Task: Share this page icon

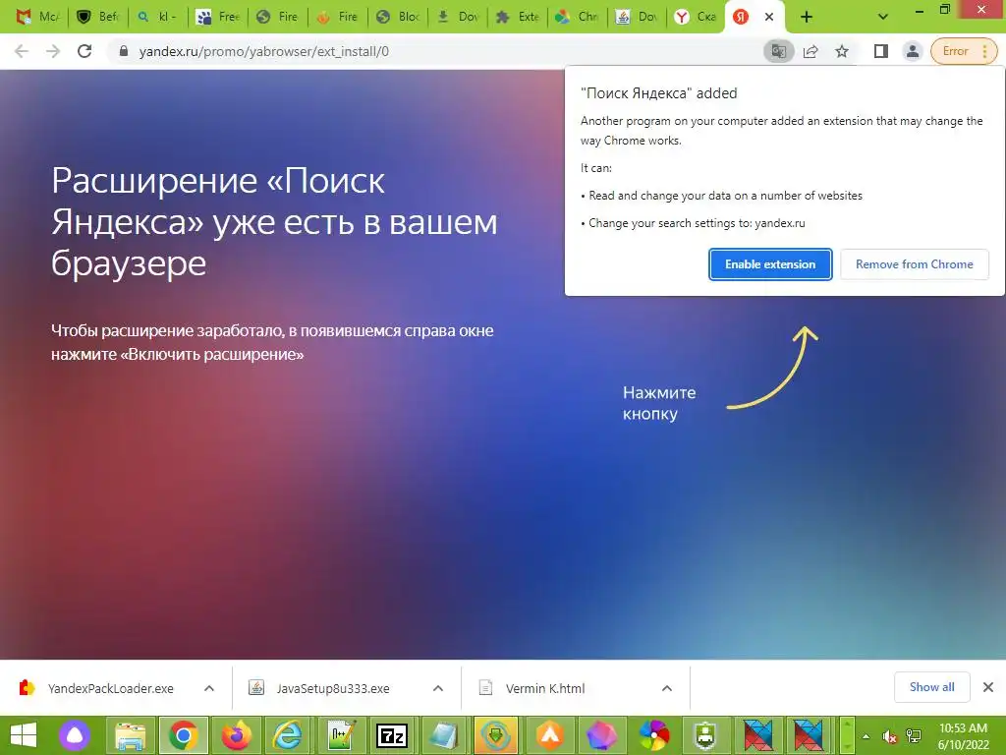Action: (810, 51)
